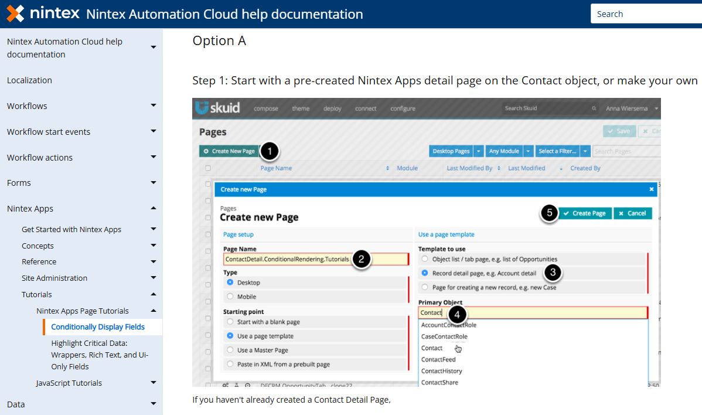
Task: Click the Search input field
Action: click(646, 14)
